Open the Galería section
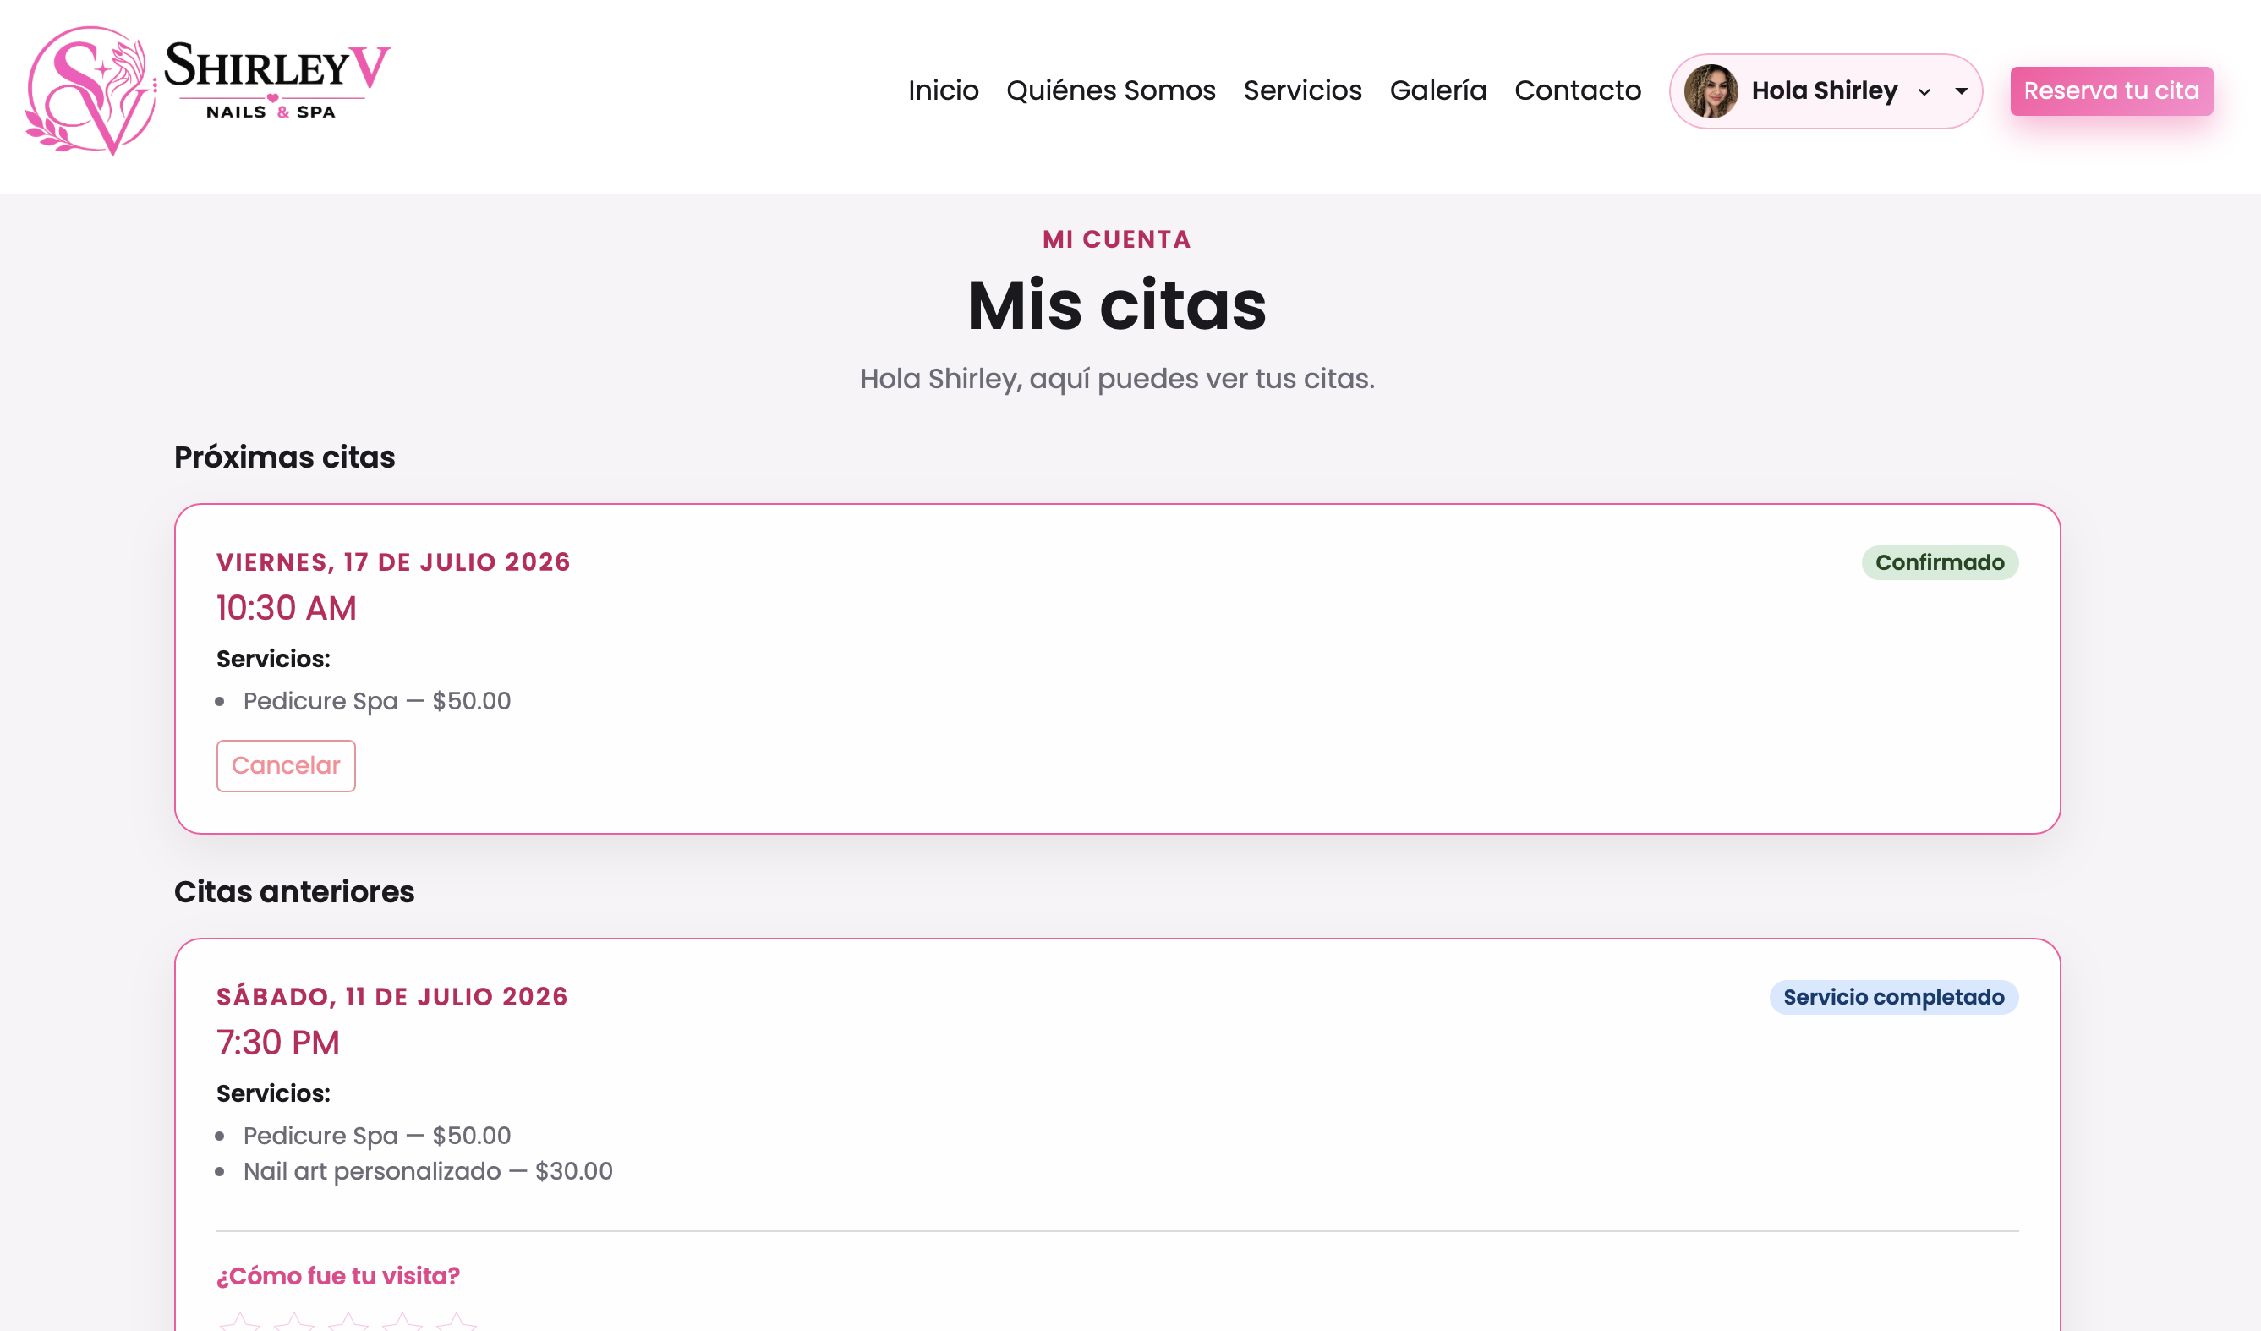Screen dimensions: 2261x1331 (x=1438, y=90)
